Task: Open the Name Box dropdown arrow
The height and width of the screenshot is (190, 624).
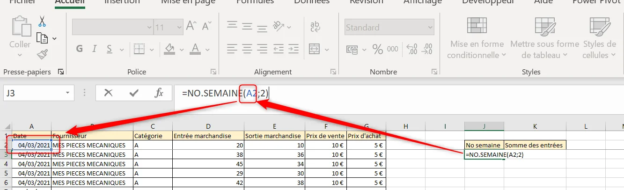Action: point(68,93)
